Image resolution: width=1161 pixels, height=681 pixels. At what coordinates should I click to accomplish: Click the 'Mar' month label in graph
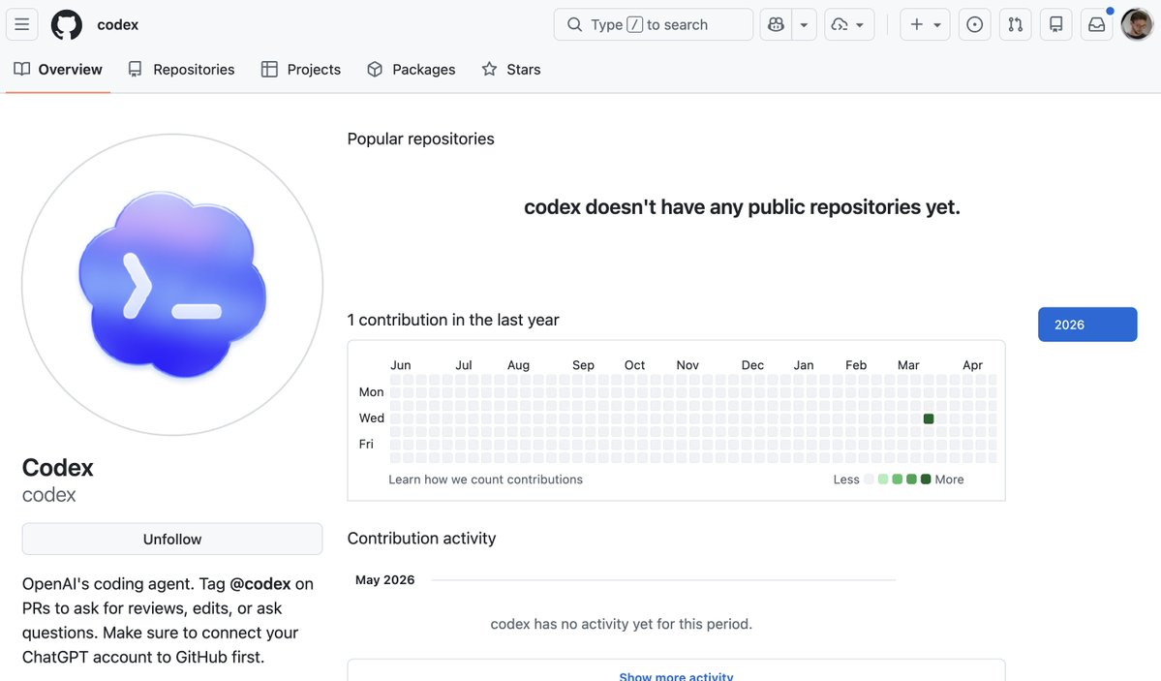click(x=908, y=364)
